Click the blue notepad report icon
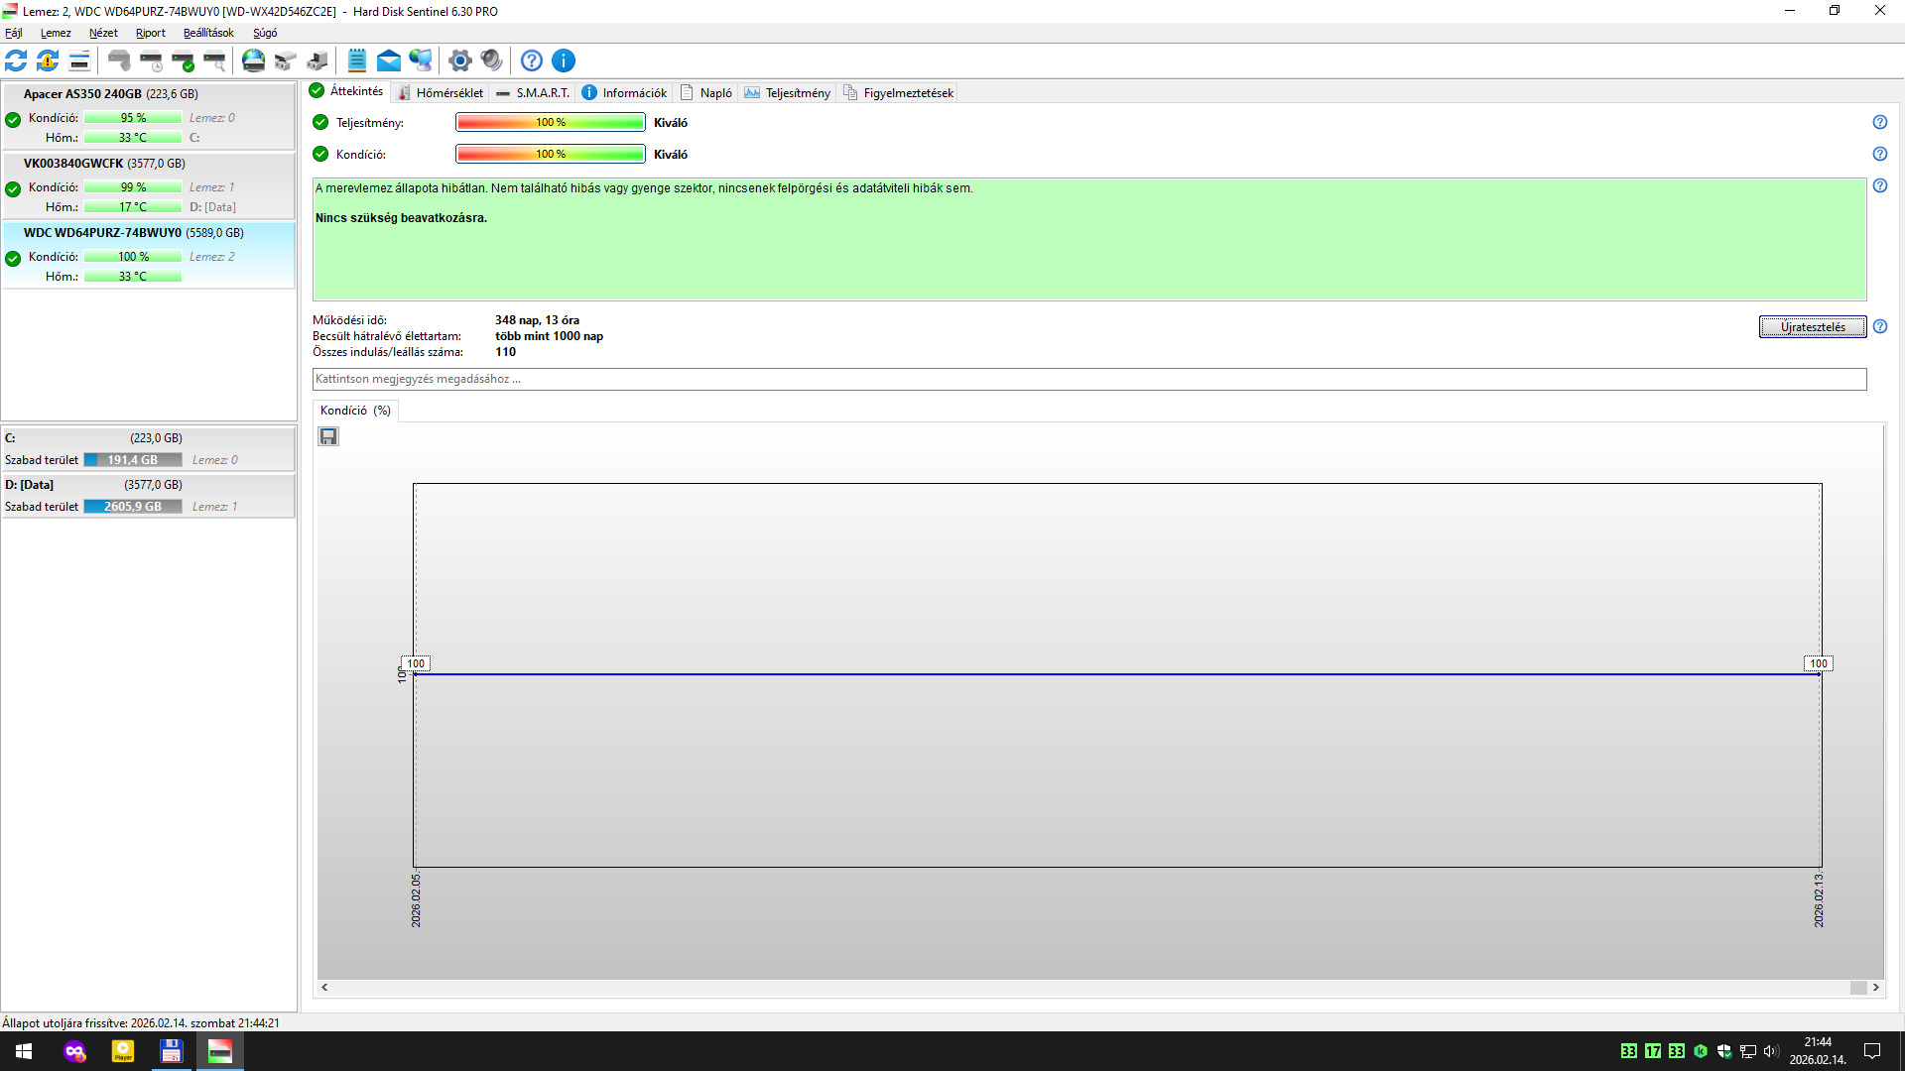1905x1071 pixels. click(x=357, y=60)
